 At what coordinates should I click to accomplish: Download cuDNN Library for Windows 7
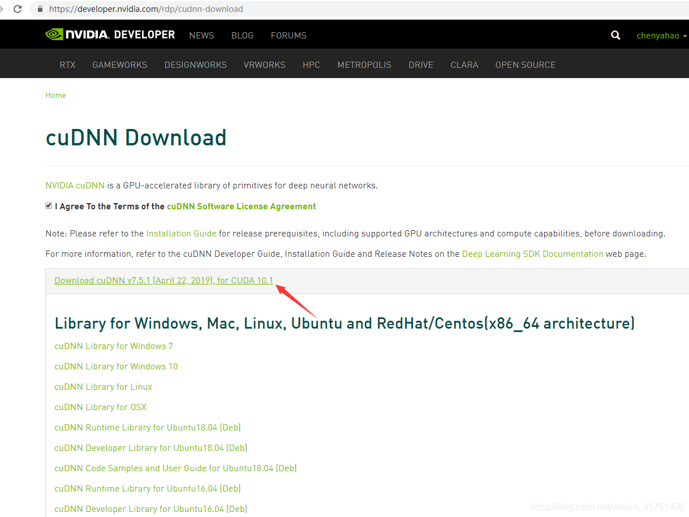114,346
